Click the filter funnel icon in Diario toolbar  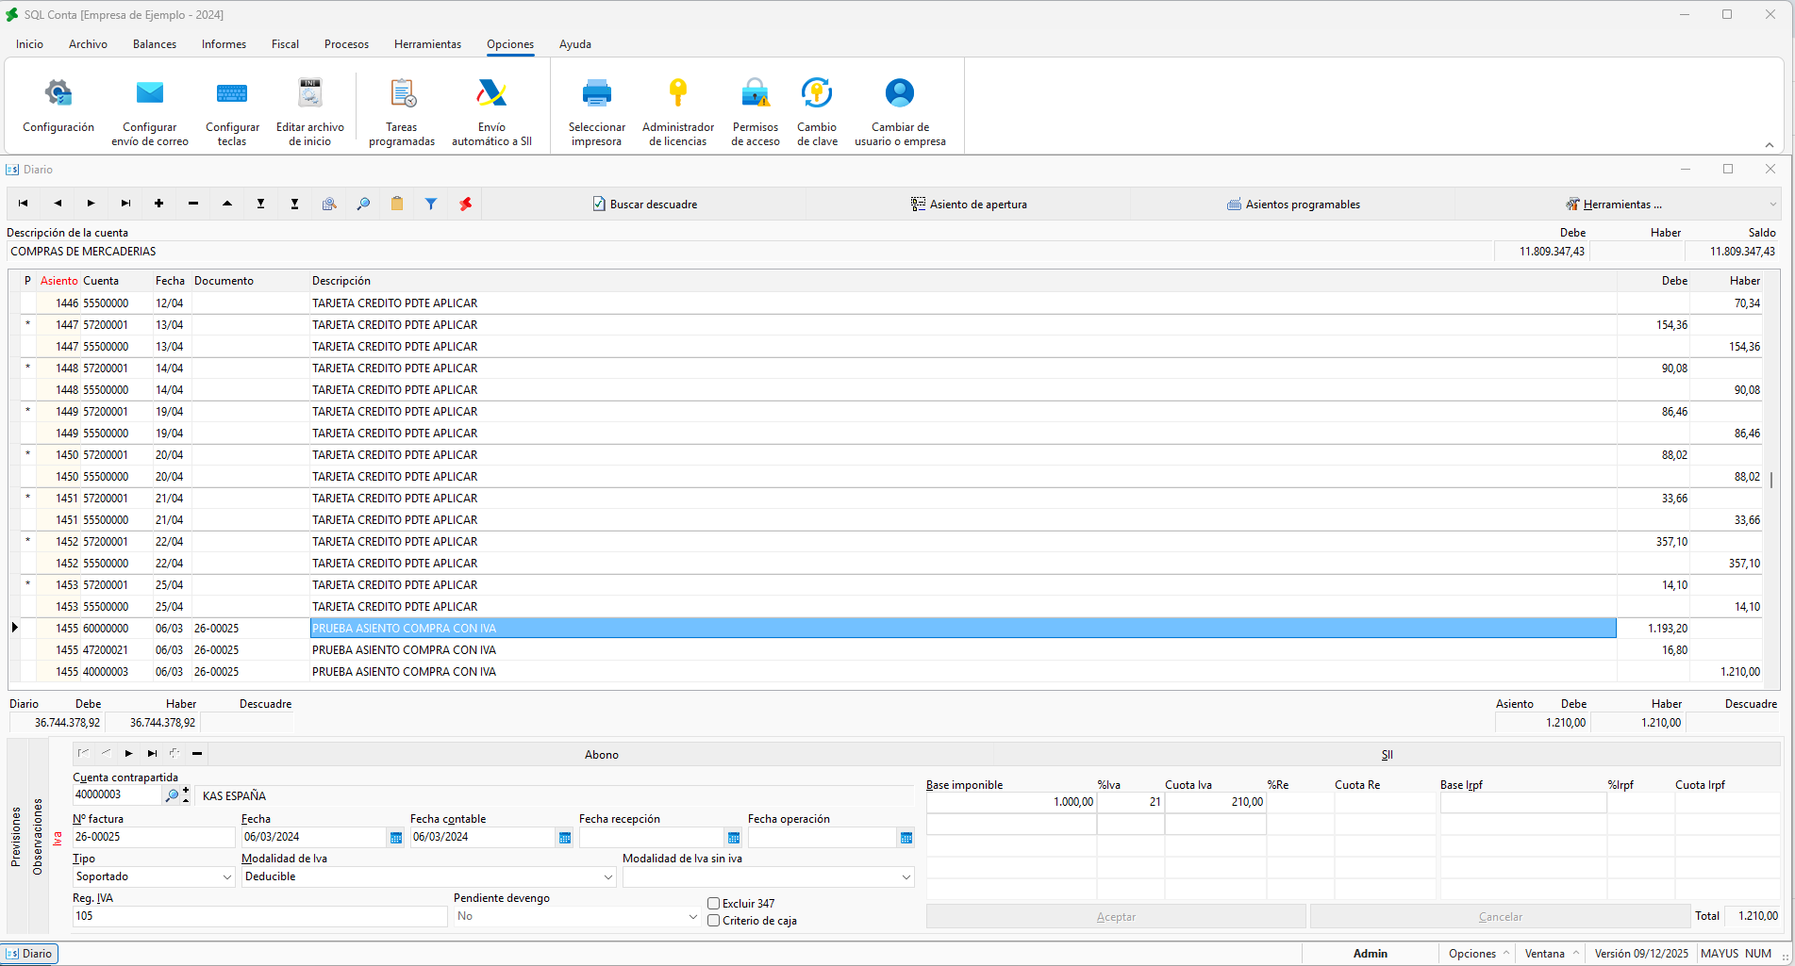(x=431, y=204)
